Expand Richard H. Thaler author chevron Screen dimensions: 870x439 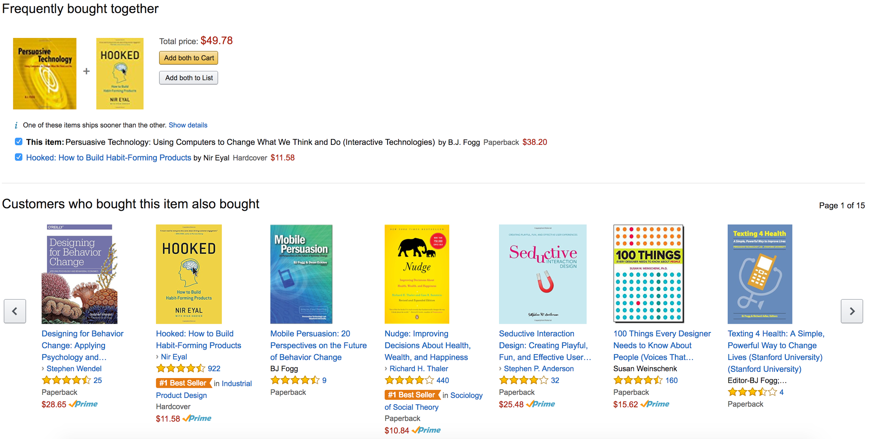click(x=386, y=369)
